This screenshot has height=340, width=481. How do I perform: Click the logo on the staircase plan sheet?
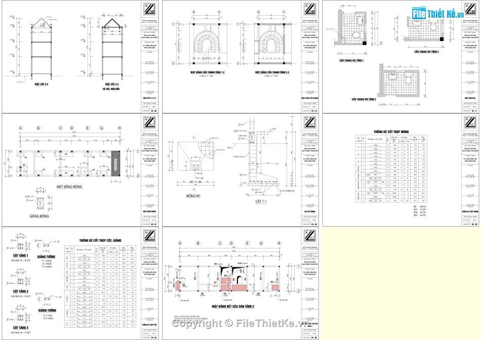tap(310, 9)
